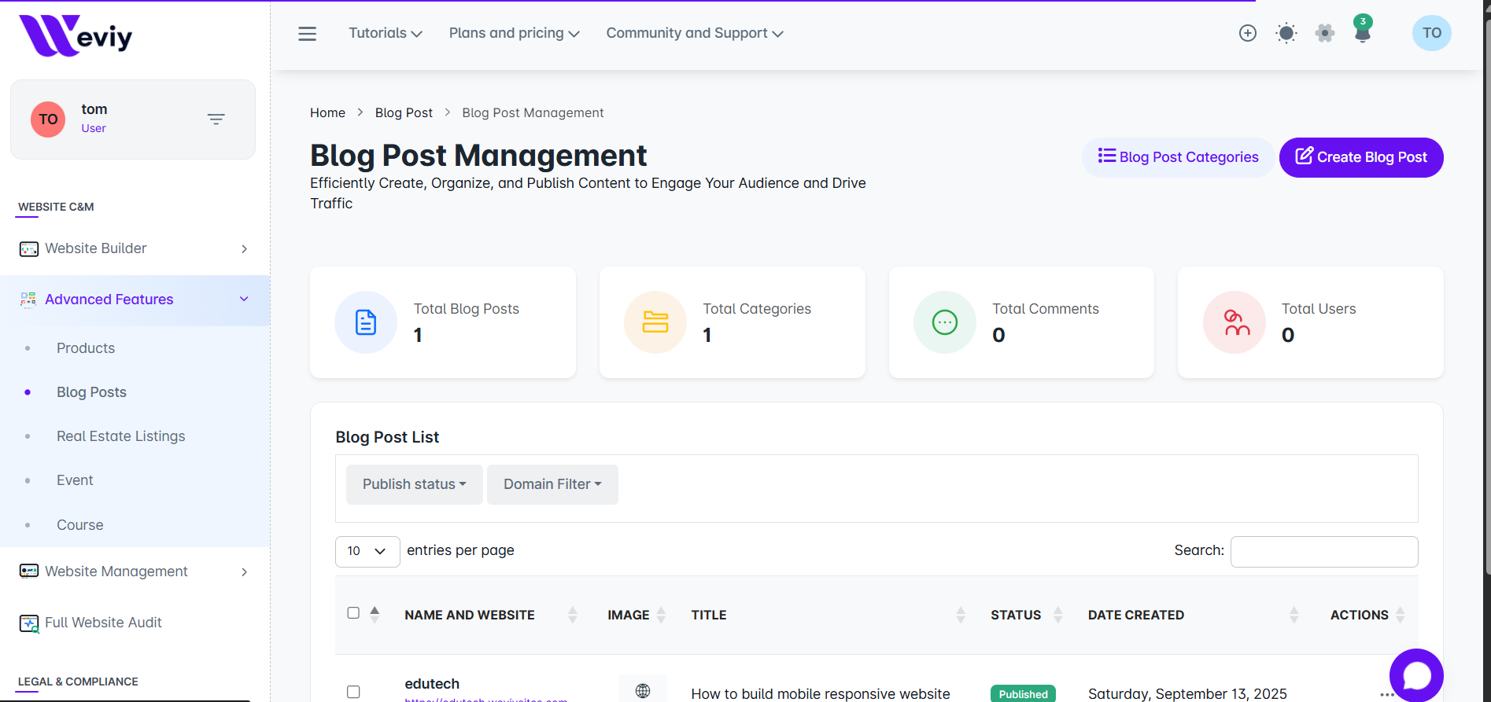Check the edutech row checkbox

click(353, 692)
